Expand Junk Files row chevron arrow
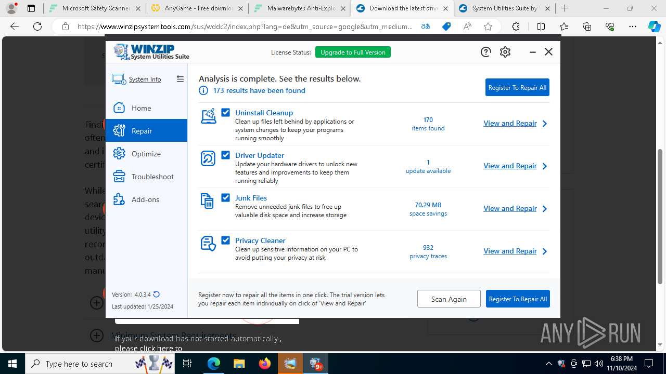This screenshot has height=374, width=666. click(x=545, y=209)
